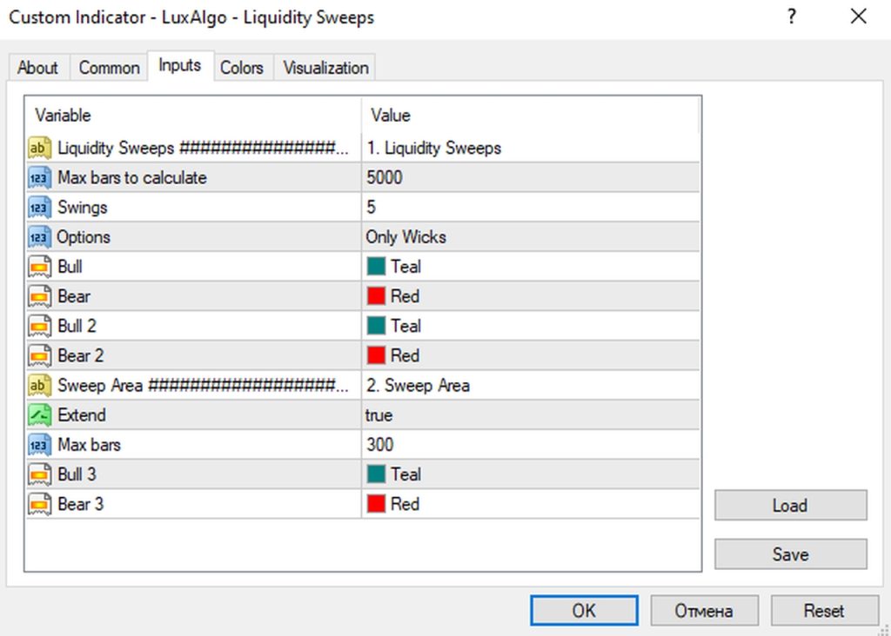Click the integer icon for Max bars to calculate

click(38, 177)
